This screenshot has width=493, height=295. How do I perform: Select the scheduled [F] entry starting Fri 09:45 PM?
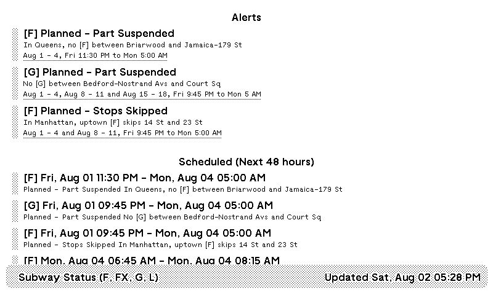pos(147,234)
